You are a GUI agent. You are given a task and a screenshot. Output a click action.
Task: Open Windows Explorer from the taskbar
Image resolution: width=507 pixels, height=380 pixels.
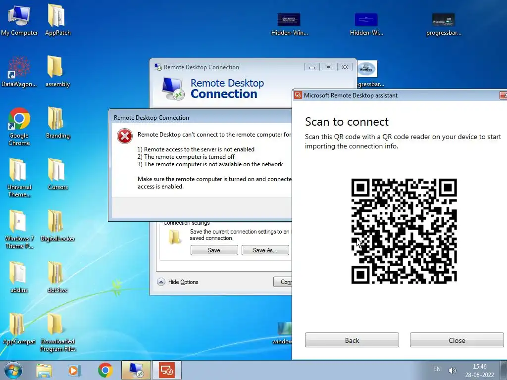pyautogui.click(x=44, y=370)
